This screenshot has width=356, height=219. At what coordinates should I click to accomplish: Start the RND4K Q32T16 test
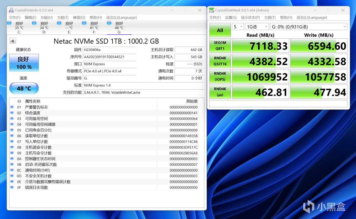click(220, 61)
